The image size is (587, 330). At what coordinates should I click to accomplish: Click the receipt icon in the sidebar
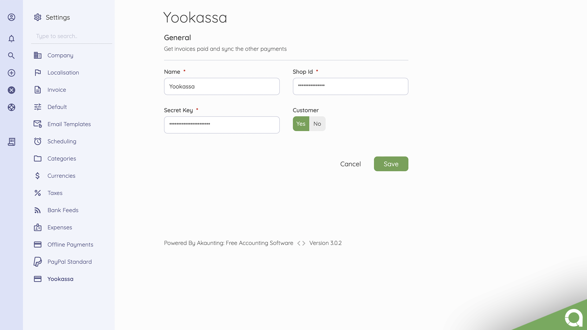point(11,141)
